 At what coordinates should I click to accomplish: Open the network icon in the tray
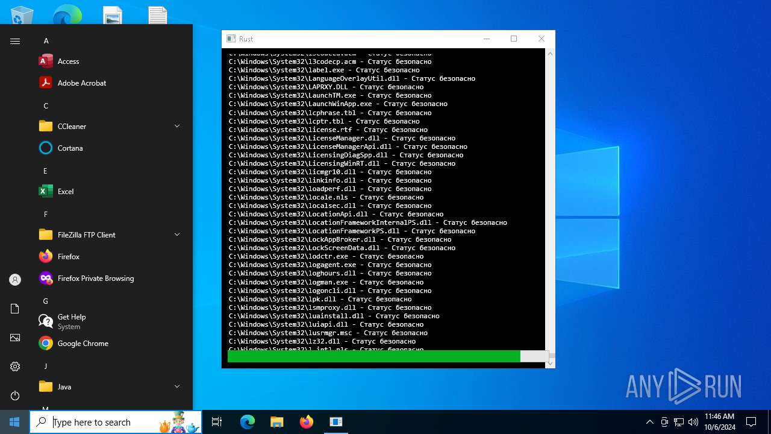point(679,422)
